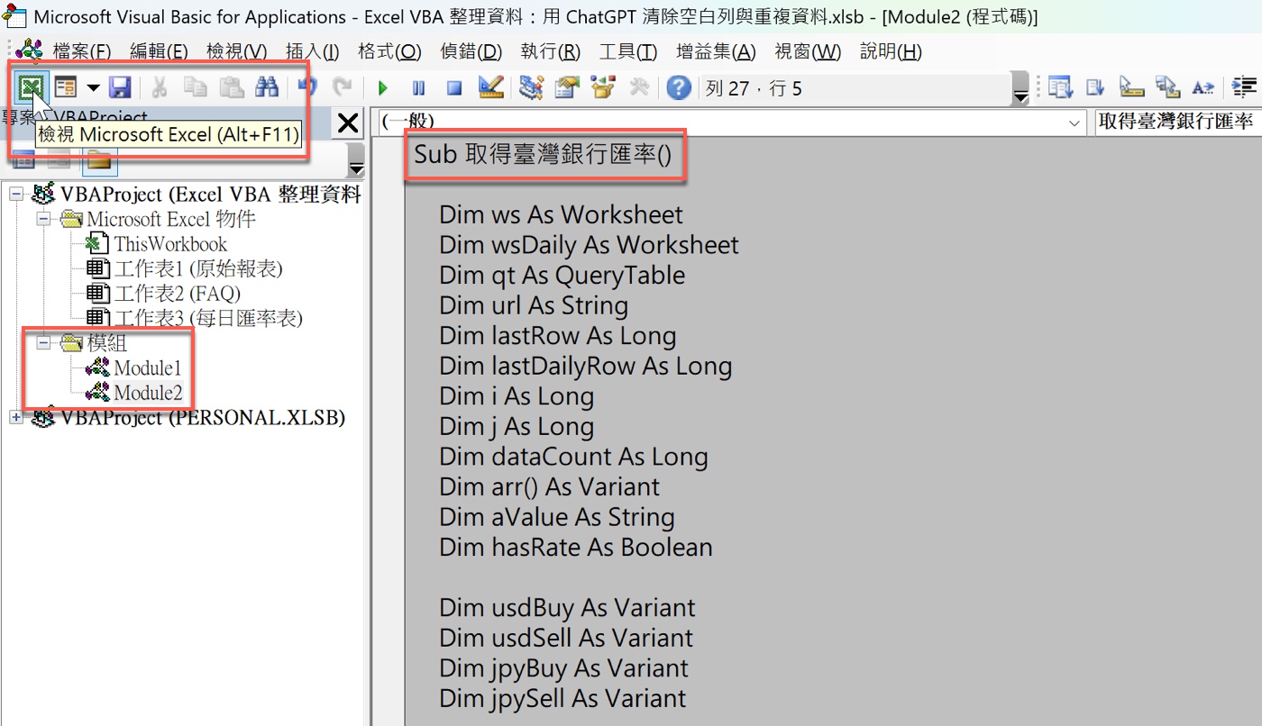Open Toolbox wrench icon
This screenshot has width=1262, height=726.
[x=639, y=87]
